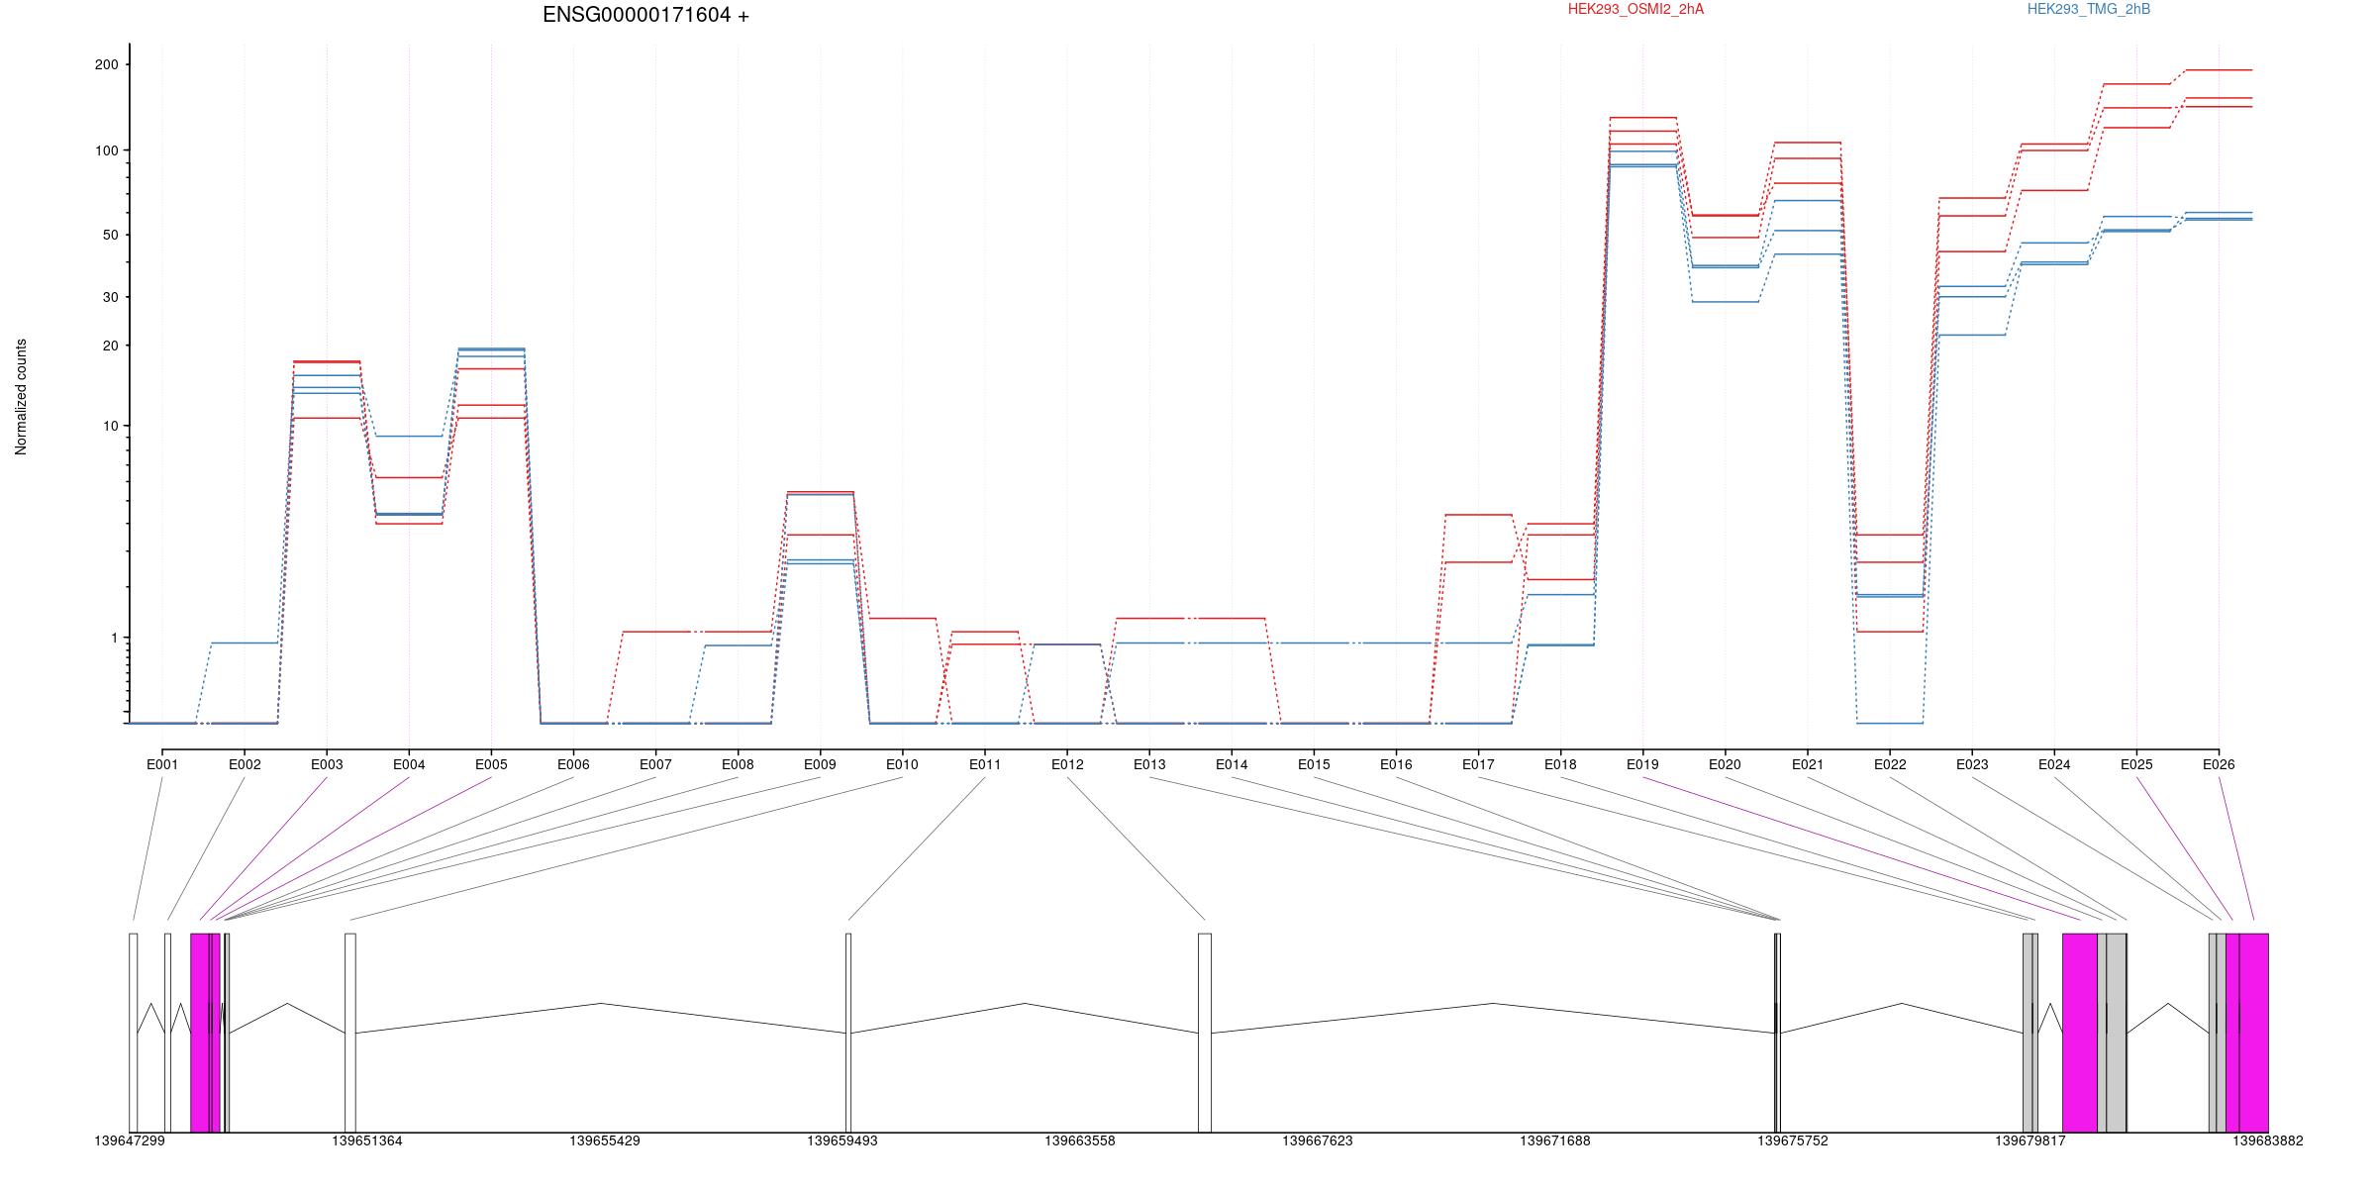Click exon label E024
The image size is (2376, 1188).
tap(2054, 764)
